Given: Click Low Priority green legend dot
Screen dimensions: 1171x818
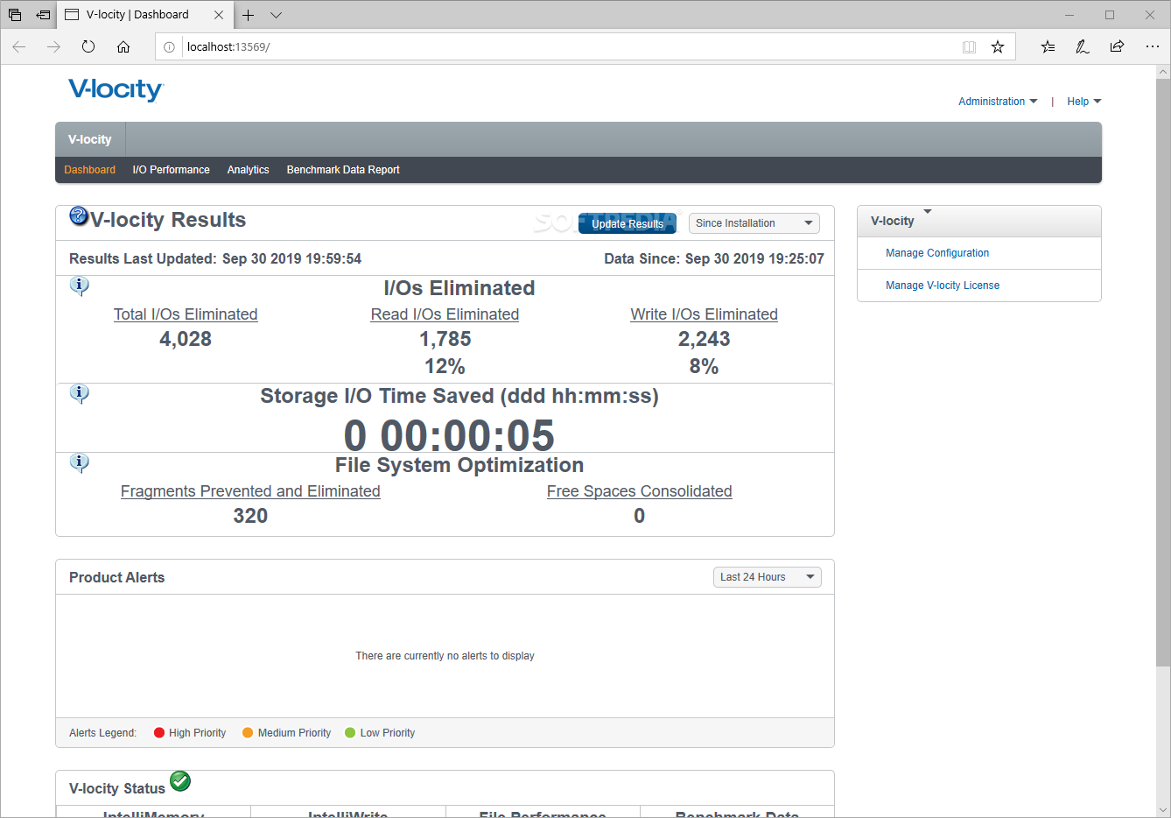Looking at the screenshot, I should [350, 733].
